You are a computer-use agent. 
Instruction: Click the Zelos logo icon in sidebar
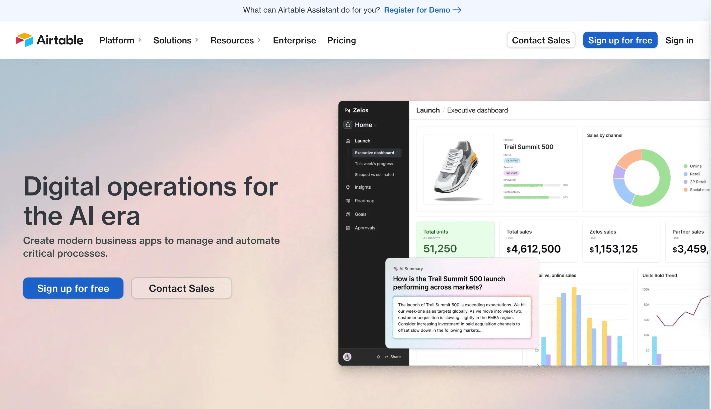point(348,110)
